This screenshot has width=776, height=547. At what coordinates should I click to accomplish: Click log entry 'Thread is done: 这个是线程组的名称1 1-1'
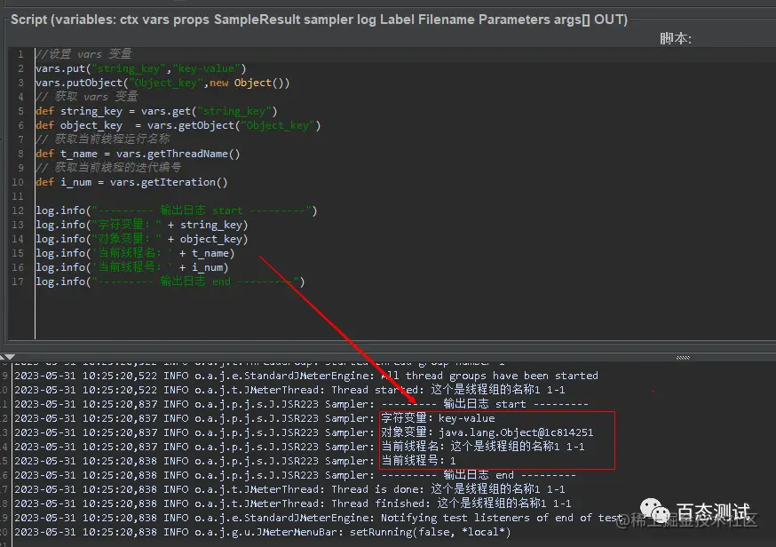pyautogui.click(x=289, y=489)
